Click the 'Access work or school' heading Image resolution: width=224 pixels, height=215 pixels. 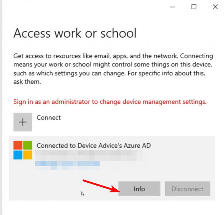(x=75, y=33)
